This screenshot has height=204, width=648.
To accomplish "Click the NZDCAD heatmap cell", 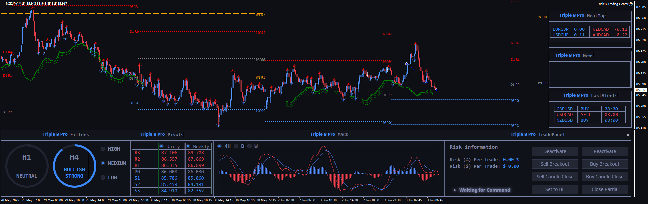I will click(x=609, y=29).
